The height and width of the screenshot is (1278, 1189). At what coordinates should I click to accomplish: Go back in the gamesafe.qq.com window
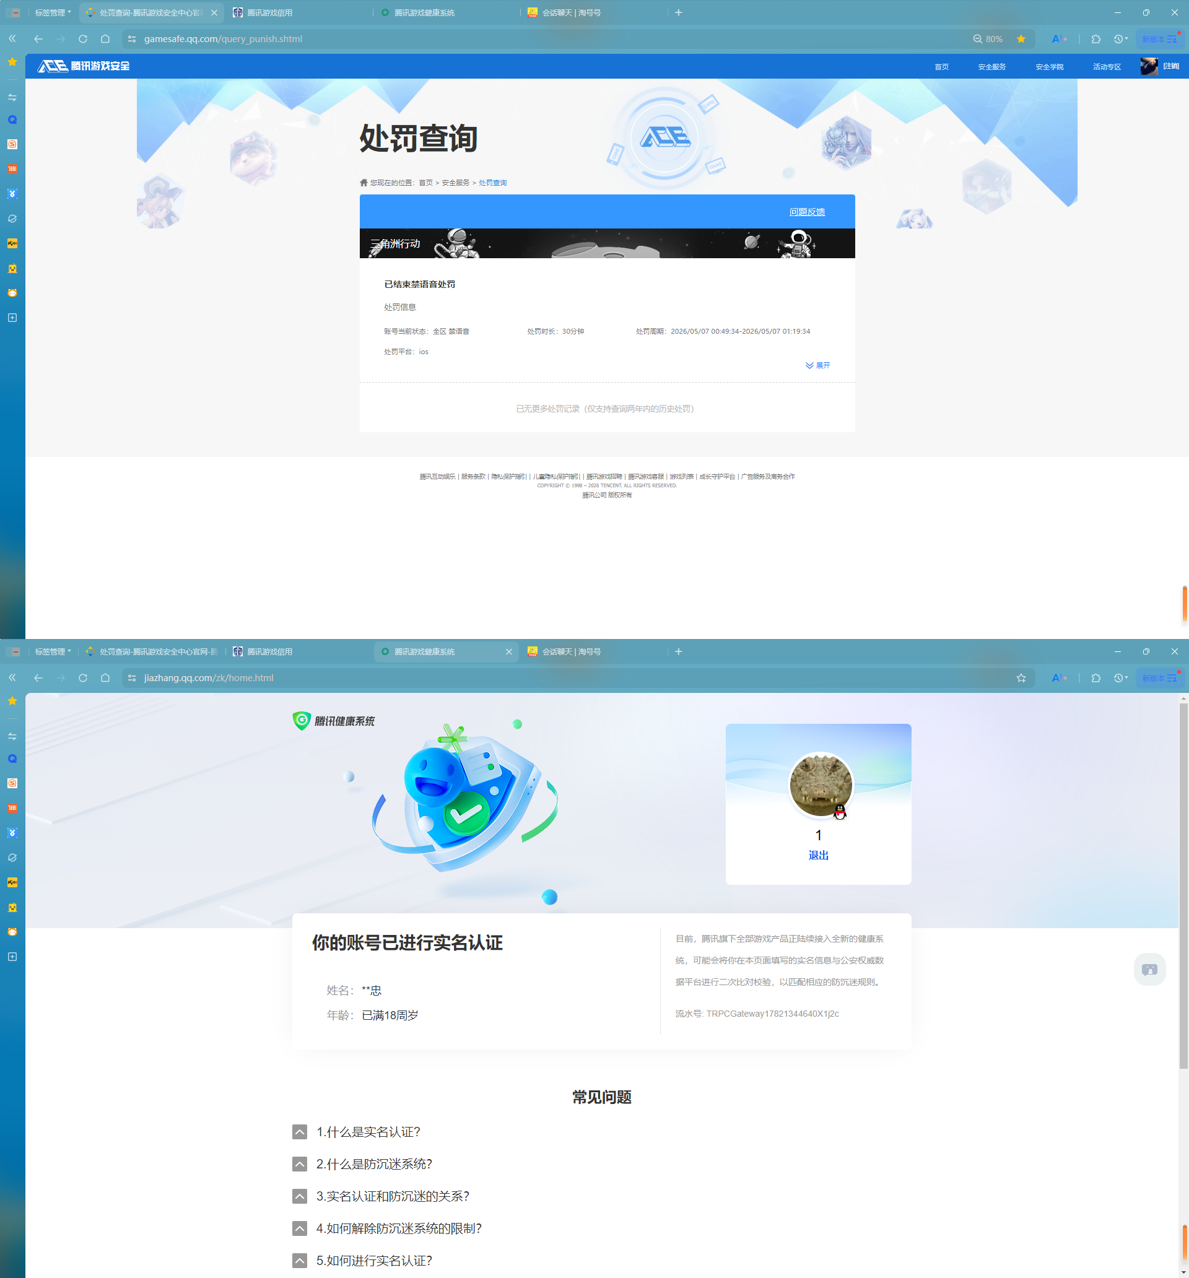(x=38, y=38)
